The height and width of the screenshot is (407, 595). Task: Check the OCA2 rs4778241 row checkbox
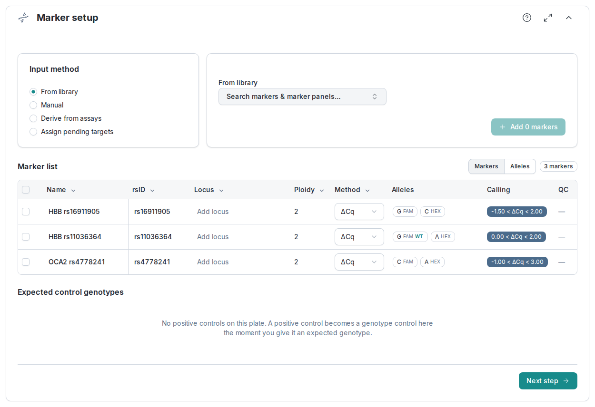[26, 262]
